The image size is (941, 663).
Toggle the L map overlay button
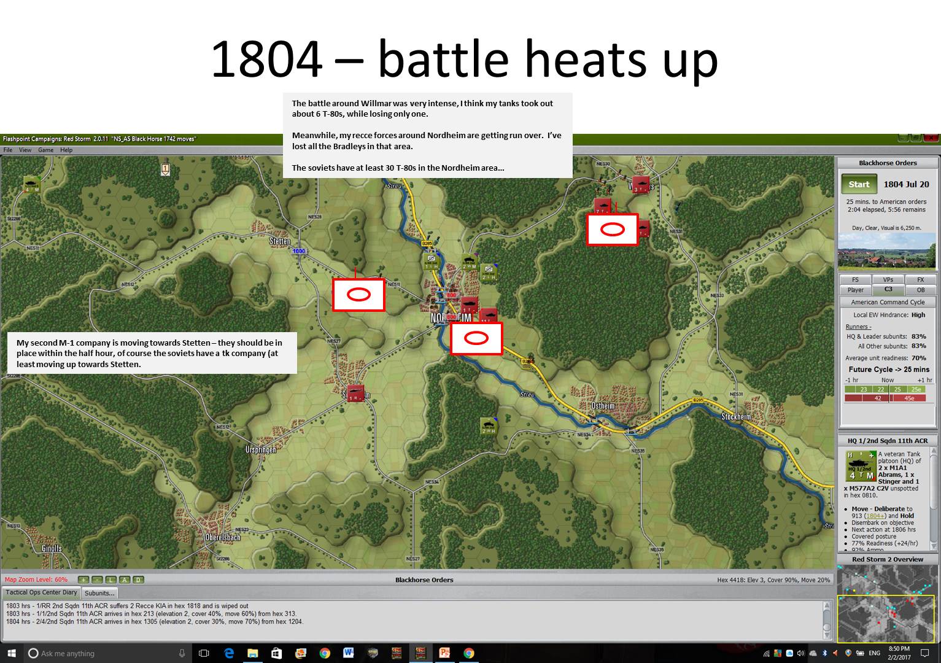click(x=111, y=580)
